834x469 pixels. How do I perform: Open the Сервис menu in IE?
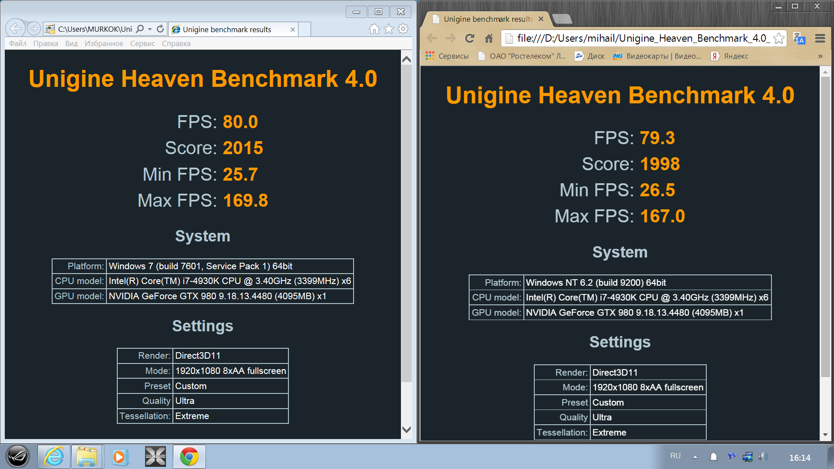(x=142, y=43)
